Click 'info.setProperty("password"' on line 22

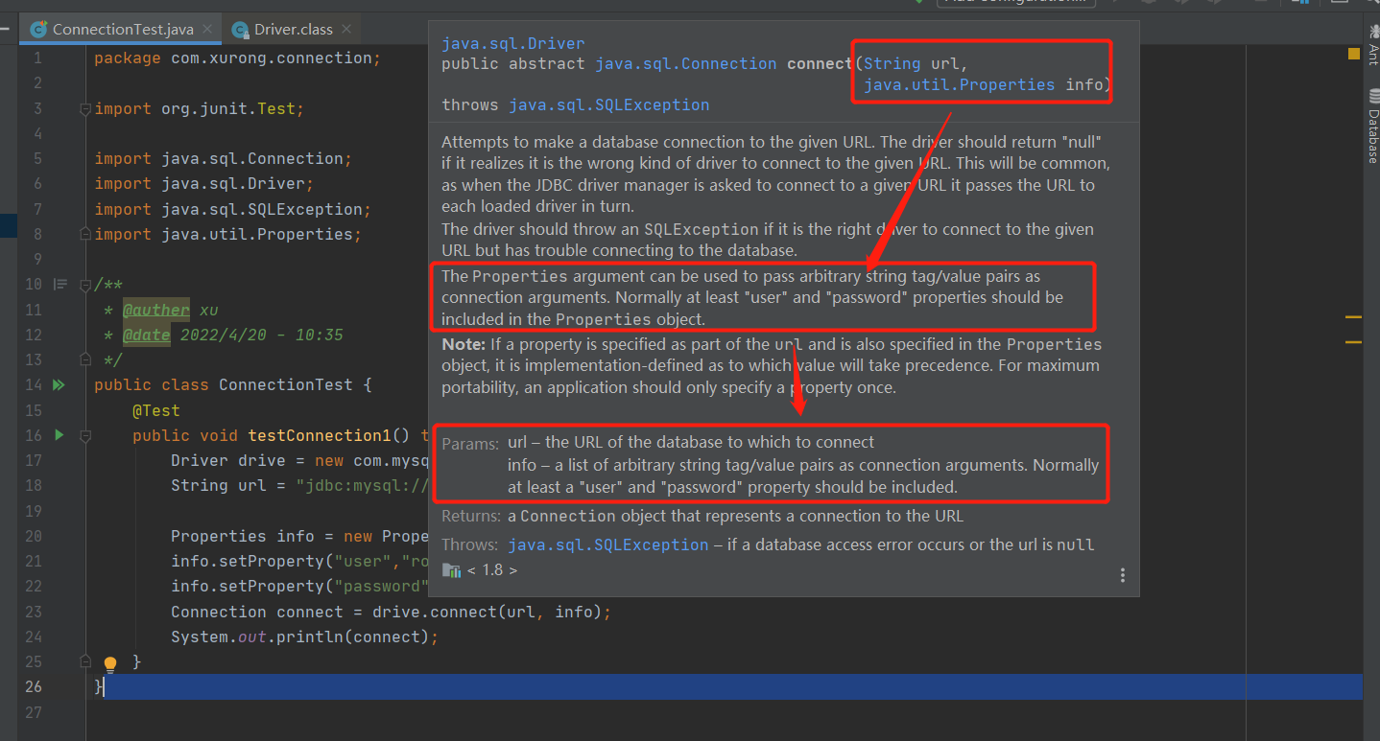coord(297,587)
